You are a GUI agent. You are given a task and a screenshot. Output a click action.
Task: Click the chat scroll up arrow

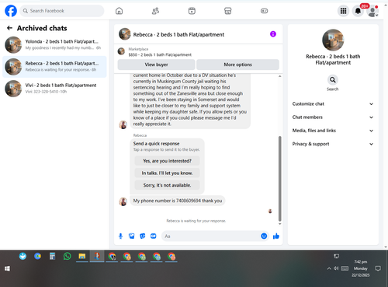coord(279,76)
